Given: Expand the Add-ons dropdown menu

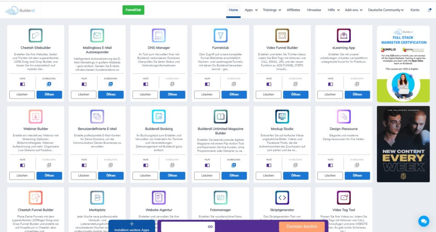Looking at the screenshot, I should click(x=353, y=10).
